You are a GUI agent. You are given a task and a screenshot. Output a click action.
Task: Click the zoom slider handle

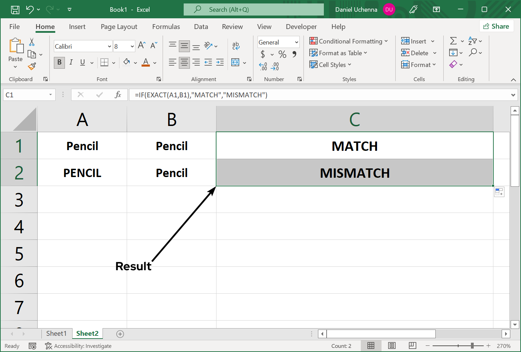click(x=472, y=346)
